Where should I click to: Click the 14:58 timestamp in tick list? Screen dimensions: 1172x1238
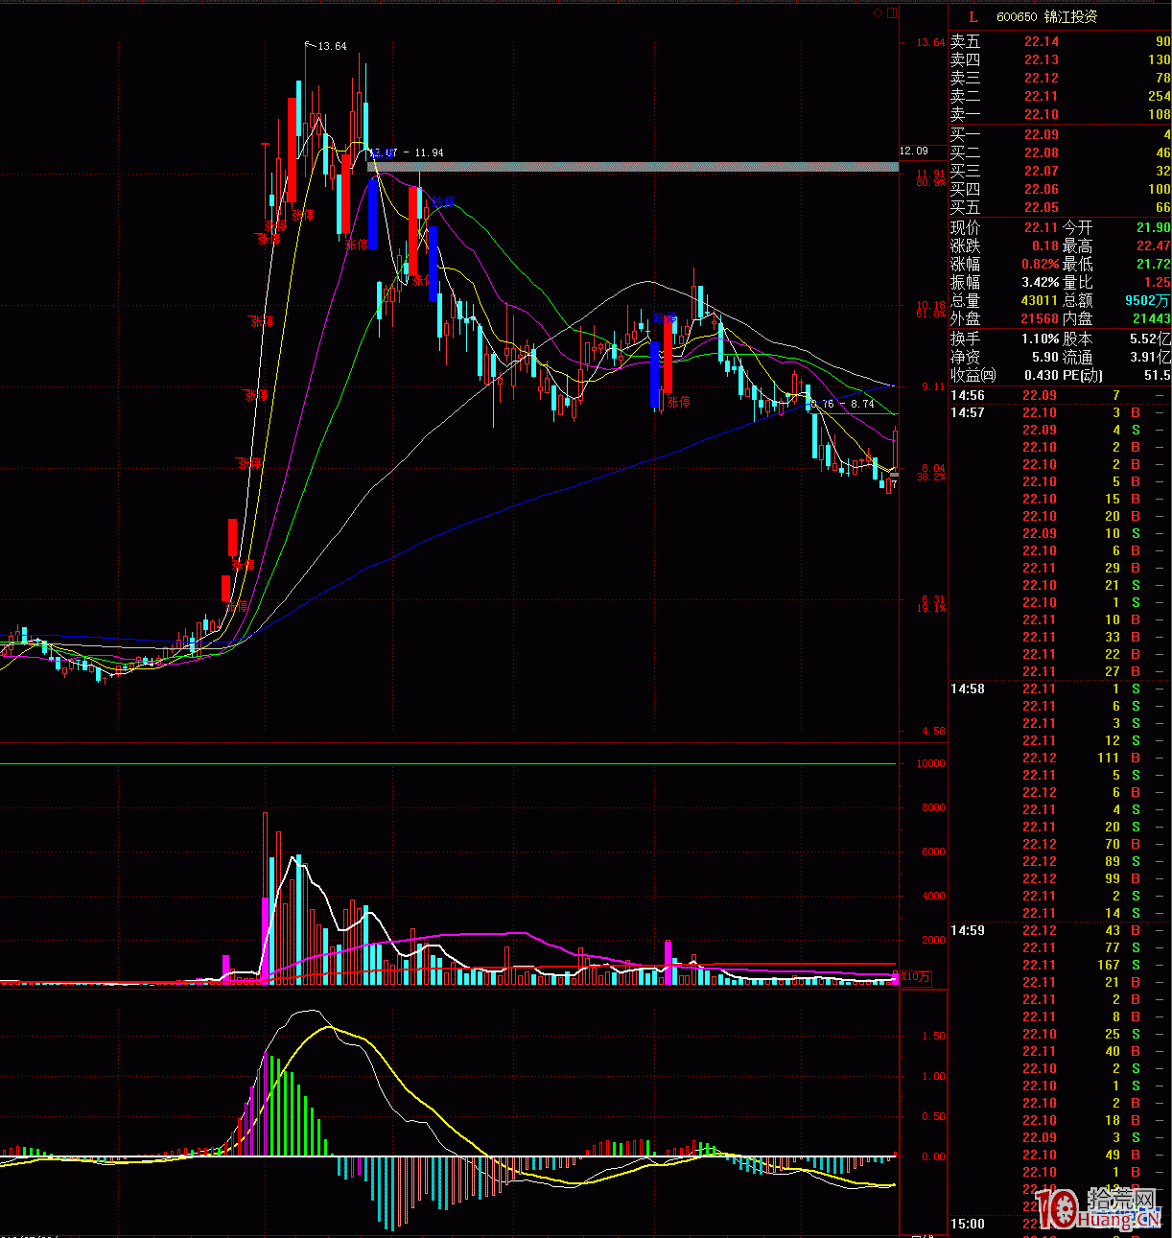tap(968, 689)
